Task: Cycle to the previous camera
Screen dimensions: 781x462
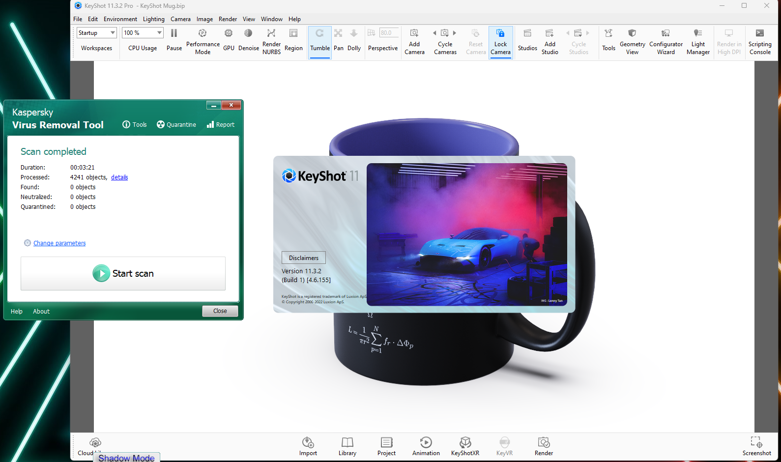Action: pos(434,33)
